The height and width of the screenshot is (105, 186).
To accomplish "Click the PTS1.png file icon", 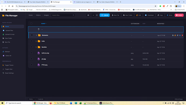I will tap(39, 65).
